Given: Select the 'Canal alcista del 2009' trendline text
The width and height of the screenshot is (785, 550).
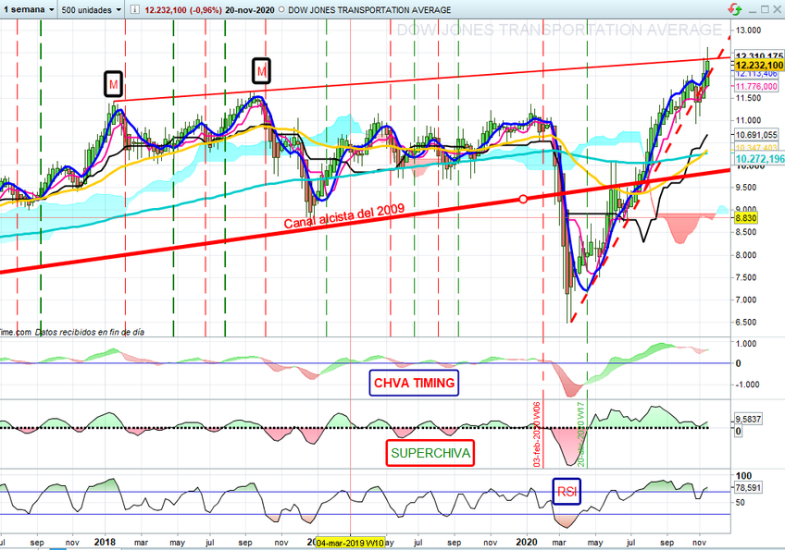Looking at the screenshot, I should 344,216.
